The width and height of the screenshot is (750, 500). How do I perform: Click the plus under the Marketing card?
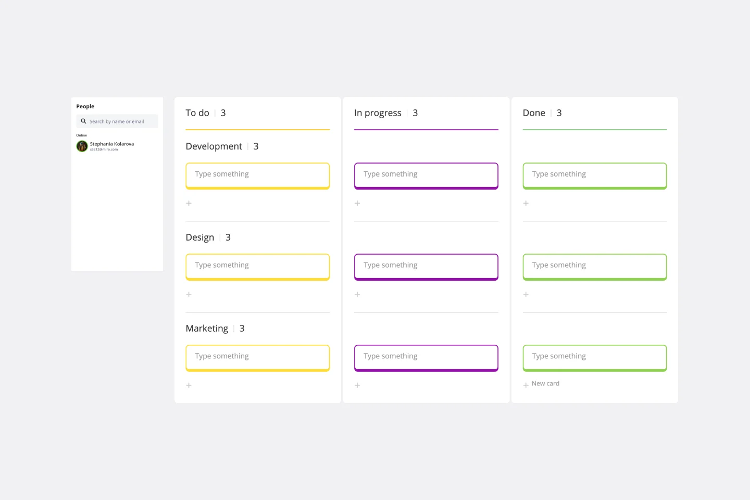click(x=189, y=385)
